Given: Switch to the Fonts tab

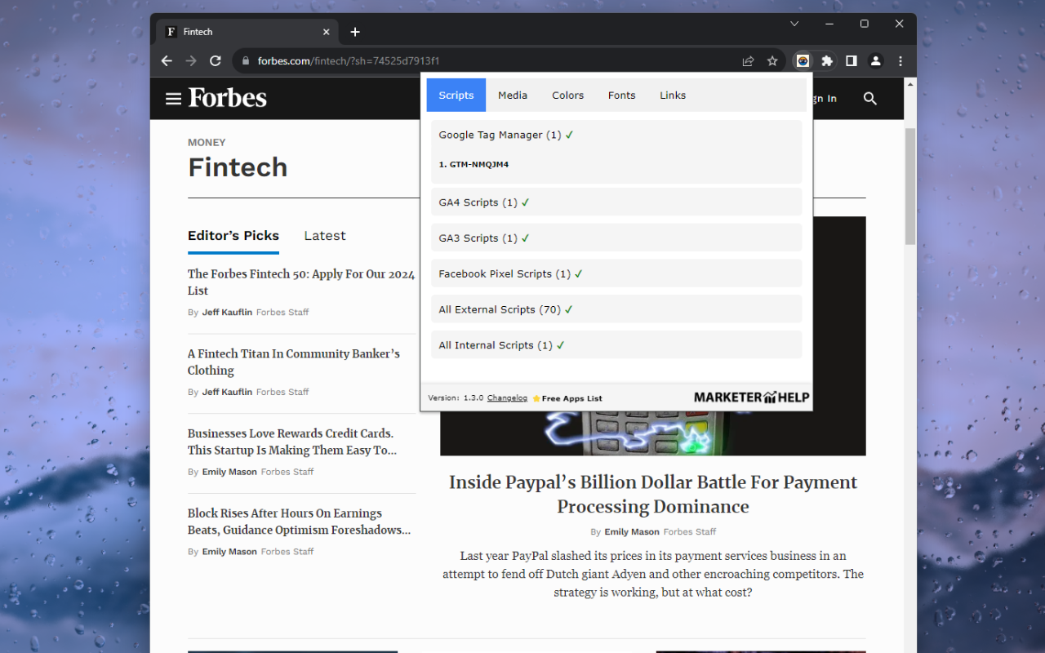Looking at the screenshot, I should 621,96.
